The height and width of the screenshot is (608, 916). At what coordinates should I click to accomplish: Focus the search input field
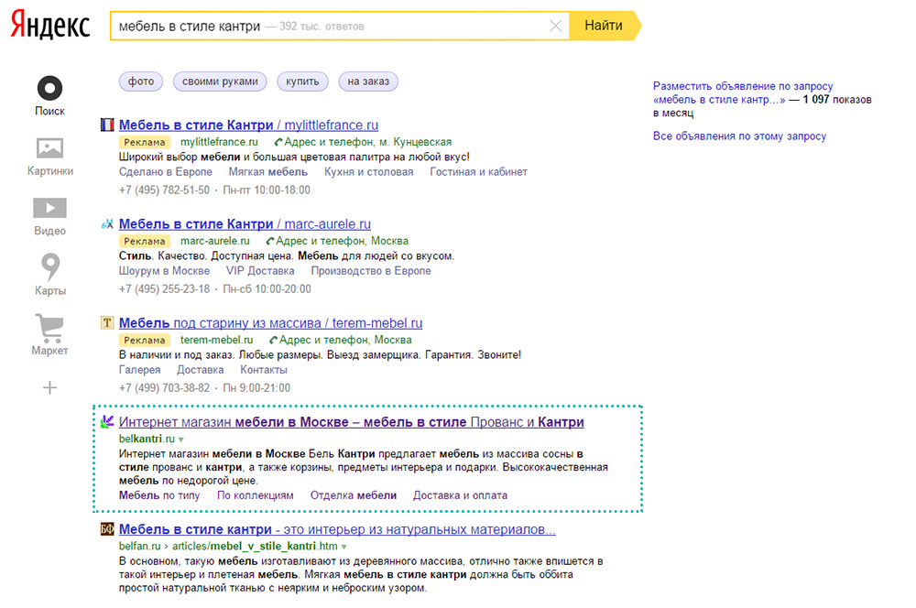340,26
